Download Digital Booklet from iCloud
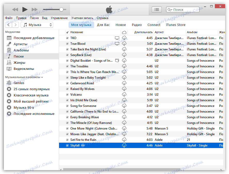This screenshot has height=174, width=229. [x=124, y=61]
